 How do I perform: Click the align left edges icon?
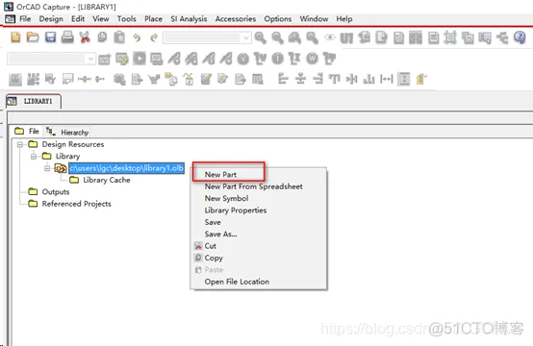tap(283, 79)
